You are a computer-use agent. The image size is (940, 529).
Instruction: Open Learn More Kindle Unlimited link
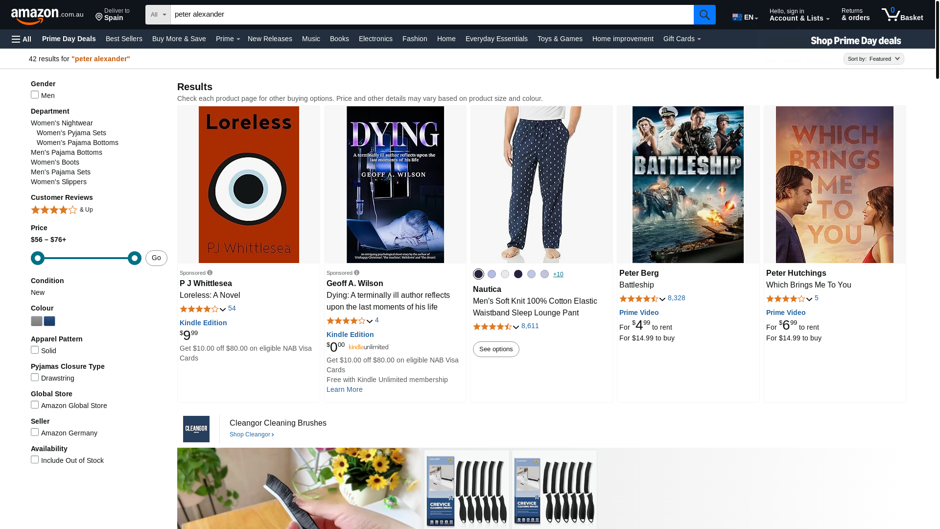coord(345,389)
